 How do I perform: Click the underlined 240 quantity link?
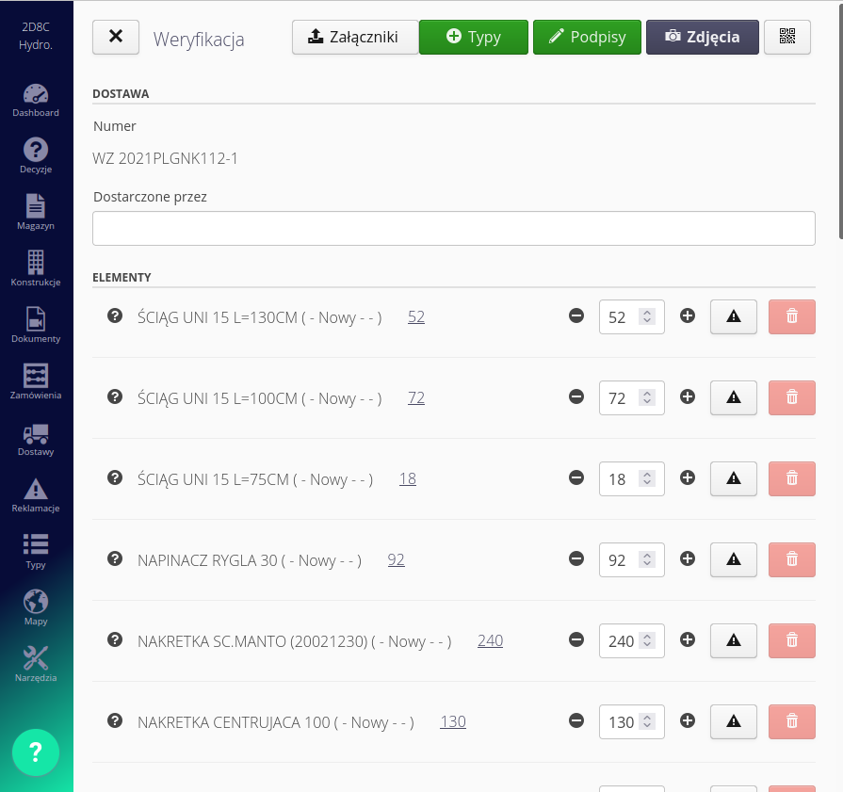coord(490,640)
